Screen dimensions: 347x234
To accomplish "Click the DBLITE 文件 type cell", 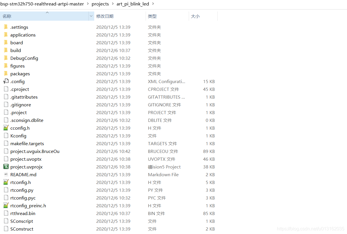I will (x=160, y=120).
